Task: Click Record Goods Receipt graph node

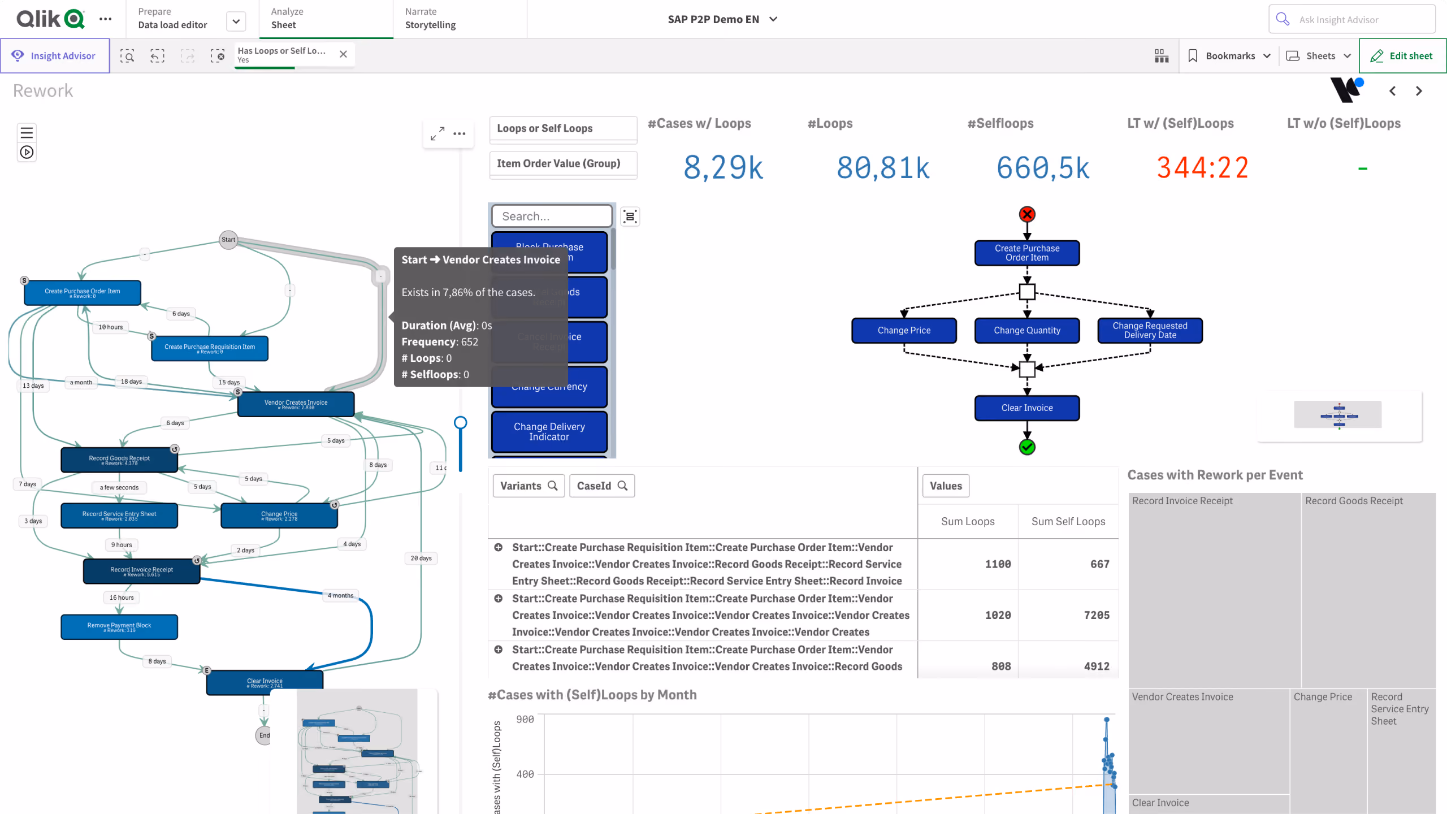Action: [119, 460]
